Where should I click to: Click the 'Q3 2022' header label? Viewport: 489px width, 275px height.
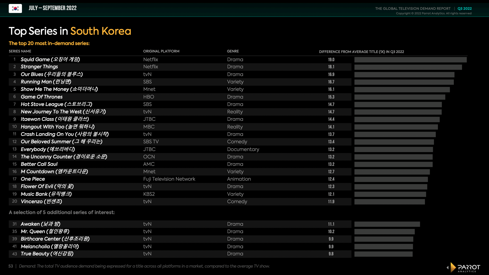point(464,8)
